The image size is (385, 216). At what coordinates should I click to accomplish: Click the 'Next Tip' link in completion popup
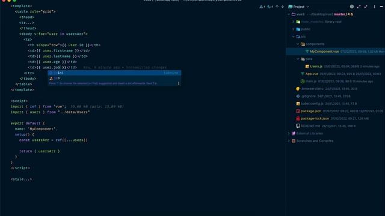point(152,83)
